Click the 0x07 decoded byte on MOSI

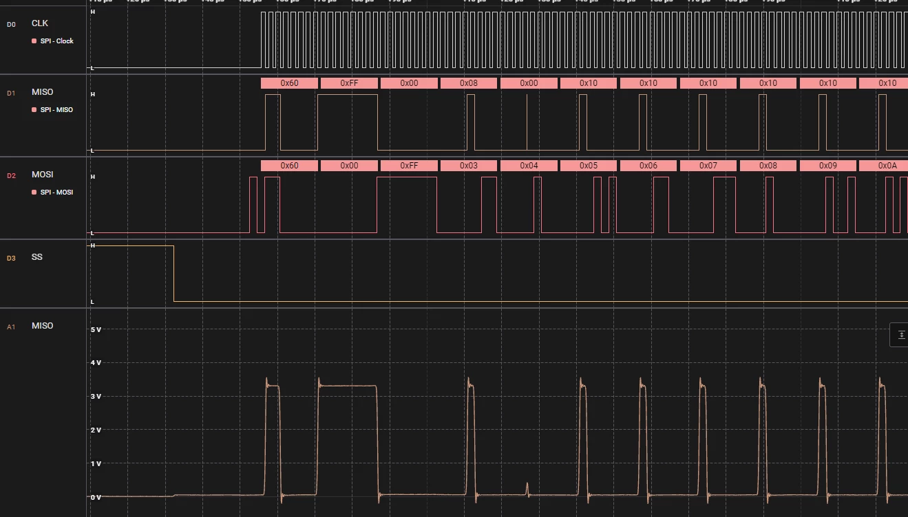point(708,166)
